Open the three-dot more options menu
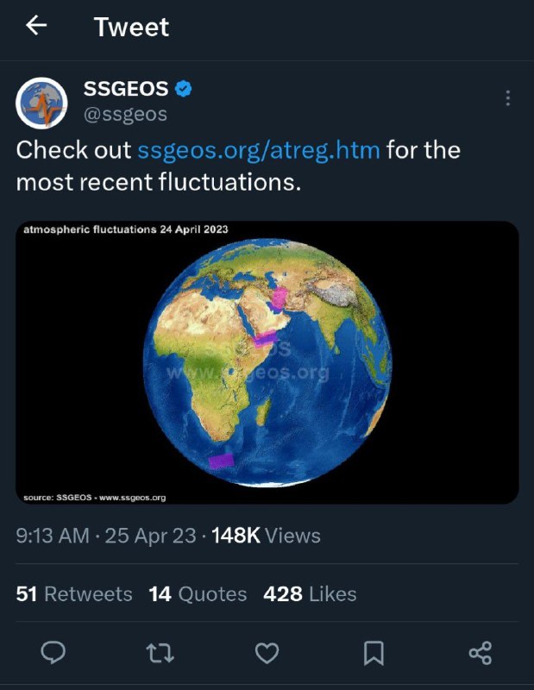534x690 pixels. click(x=507, y=98)
